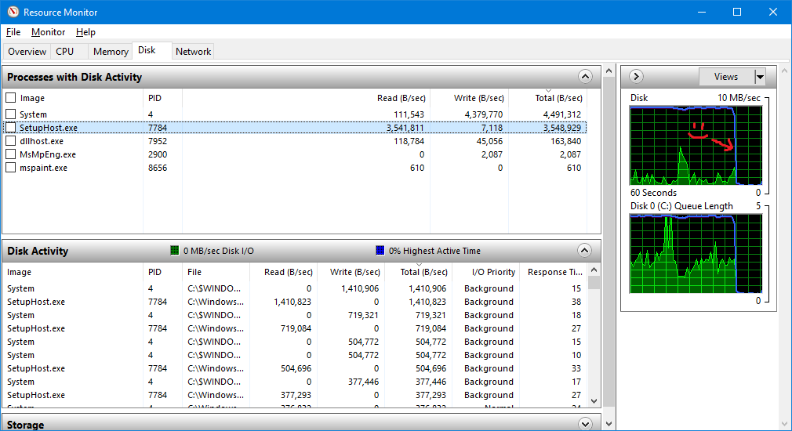Select the dllhost.exe process name

coord(42,141)
